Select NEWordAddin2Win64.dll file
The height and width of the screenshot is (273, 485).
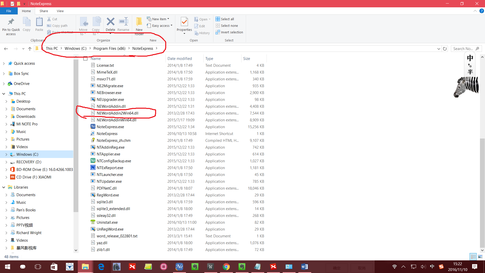pyautogui.click(x=117, y=113)
